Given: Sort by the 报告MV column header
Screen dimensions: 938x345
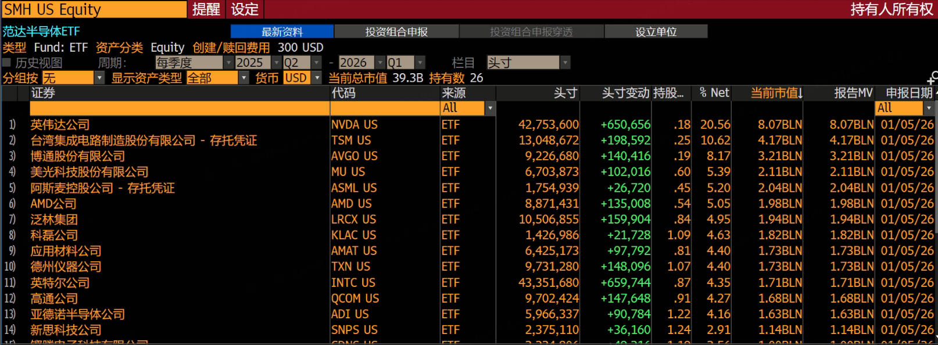Looking at the screenshot, I should click(853, 93).
